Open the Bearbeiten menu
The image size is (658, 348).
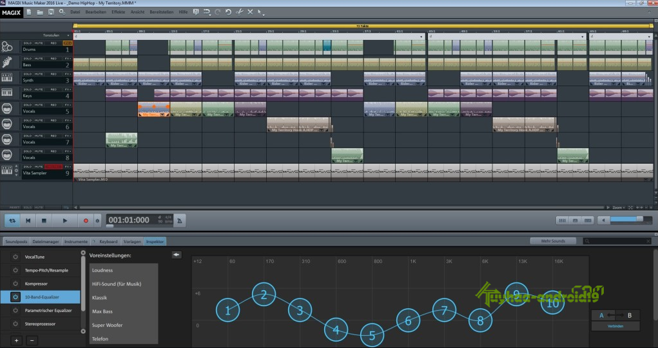click(95, 12)
